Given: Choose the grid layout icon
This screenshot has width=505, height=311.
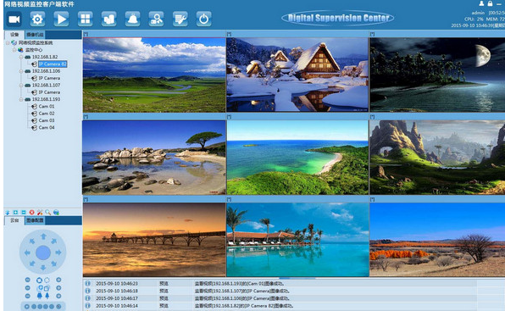Looking at the screenshot, I should 85,19.
